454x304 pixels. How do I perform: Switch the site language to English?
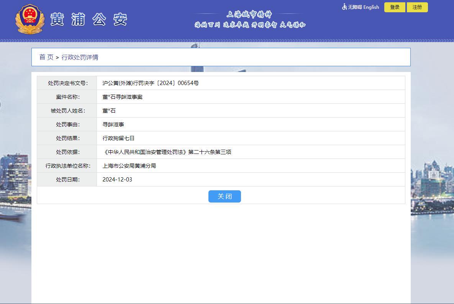click(371, 7)
